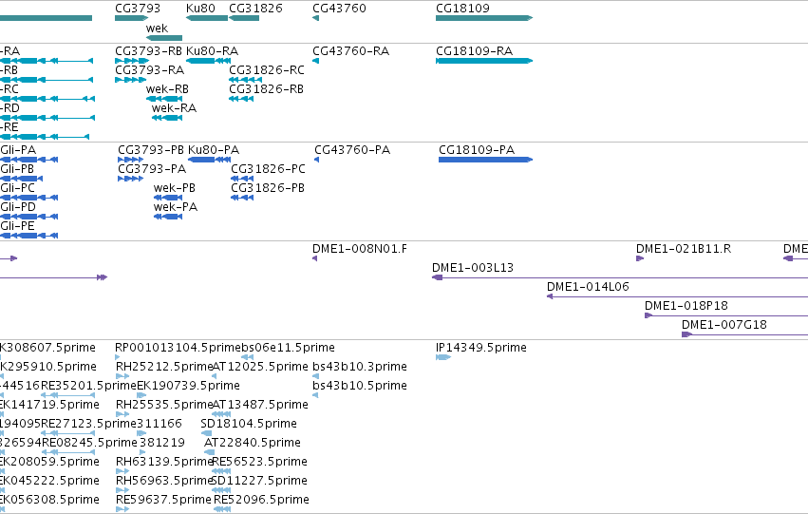Open the bs06e11.5prime EST label
The height and width of the screenshot is (514, 808).
[x=288, y=348]
